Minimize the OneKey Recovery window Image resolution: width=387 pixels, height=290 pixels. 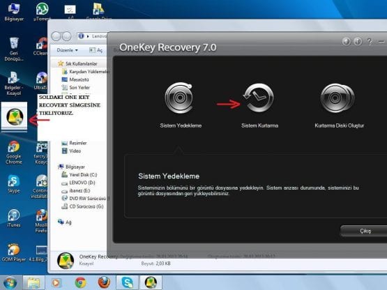[x=381, y=41]
